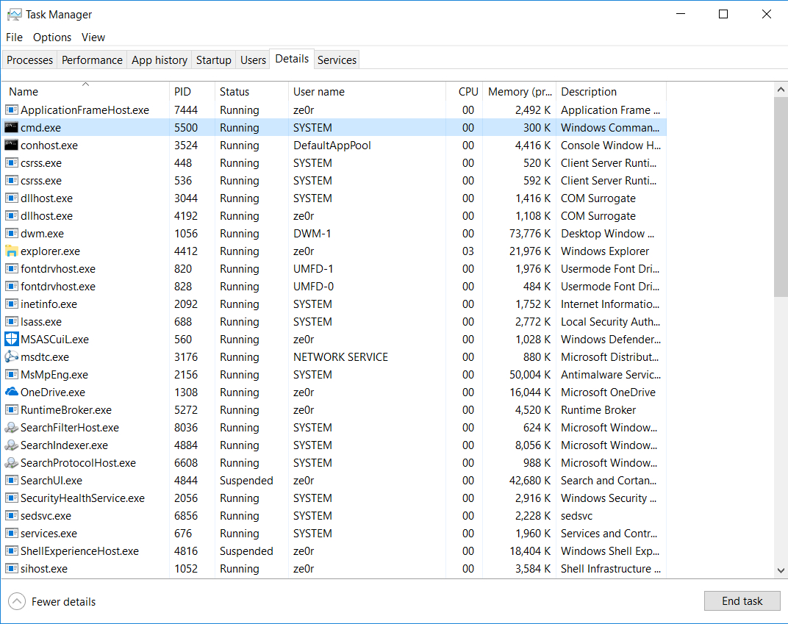Viewport: 788px width, 624px height.
Task: Click the ShellExperienceHost.exe icon
Action: [12, 551]
